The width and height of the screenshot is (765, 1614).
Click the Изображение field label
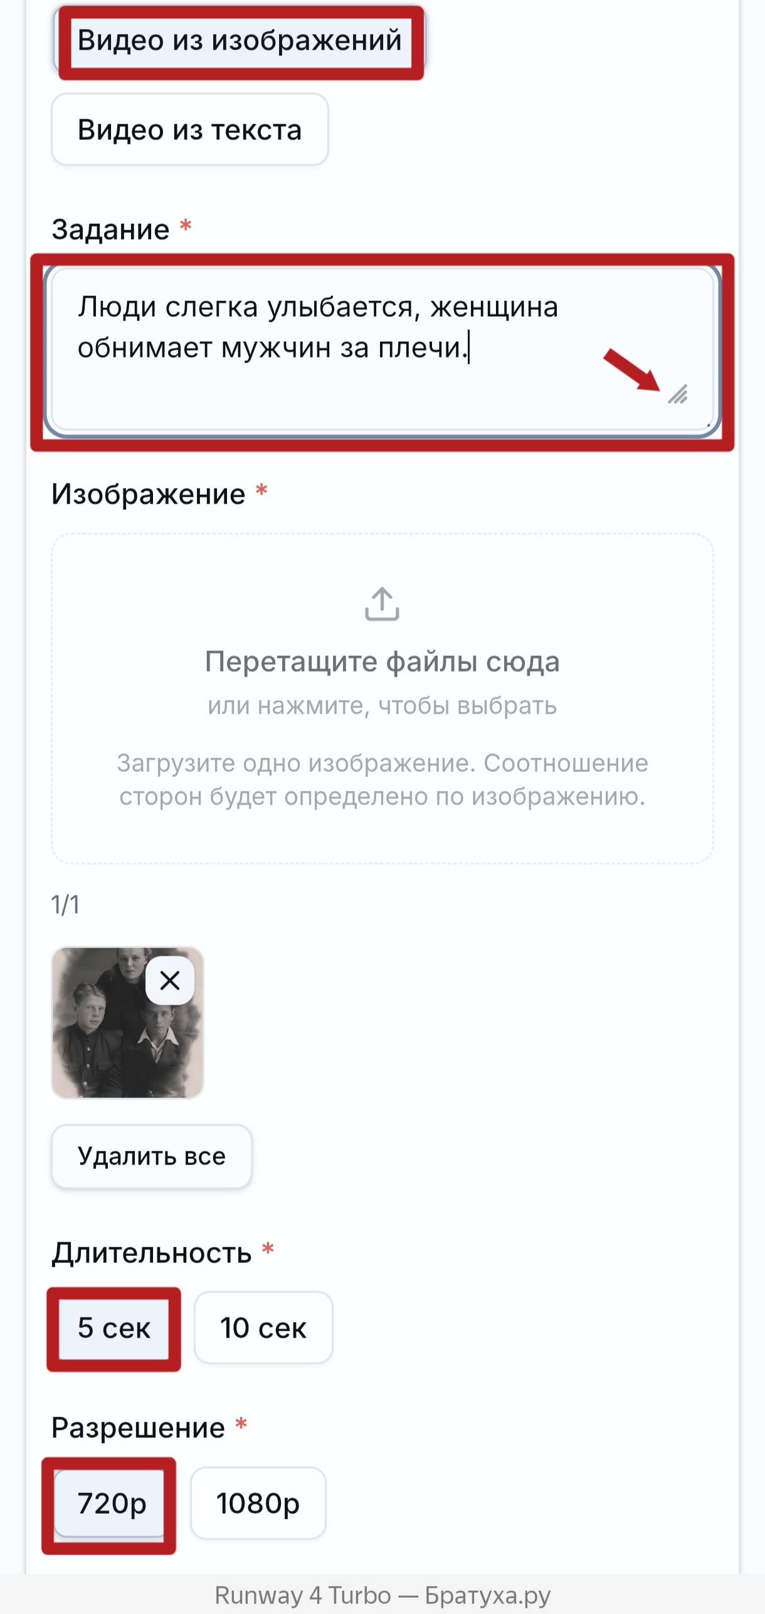pos(149,494)
